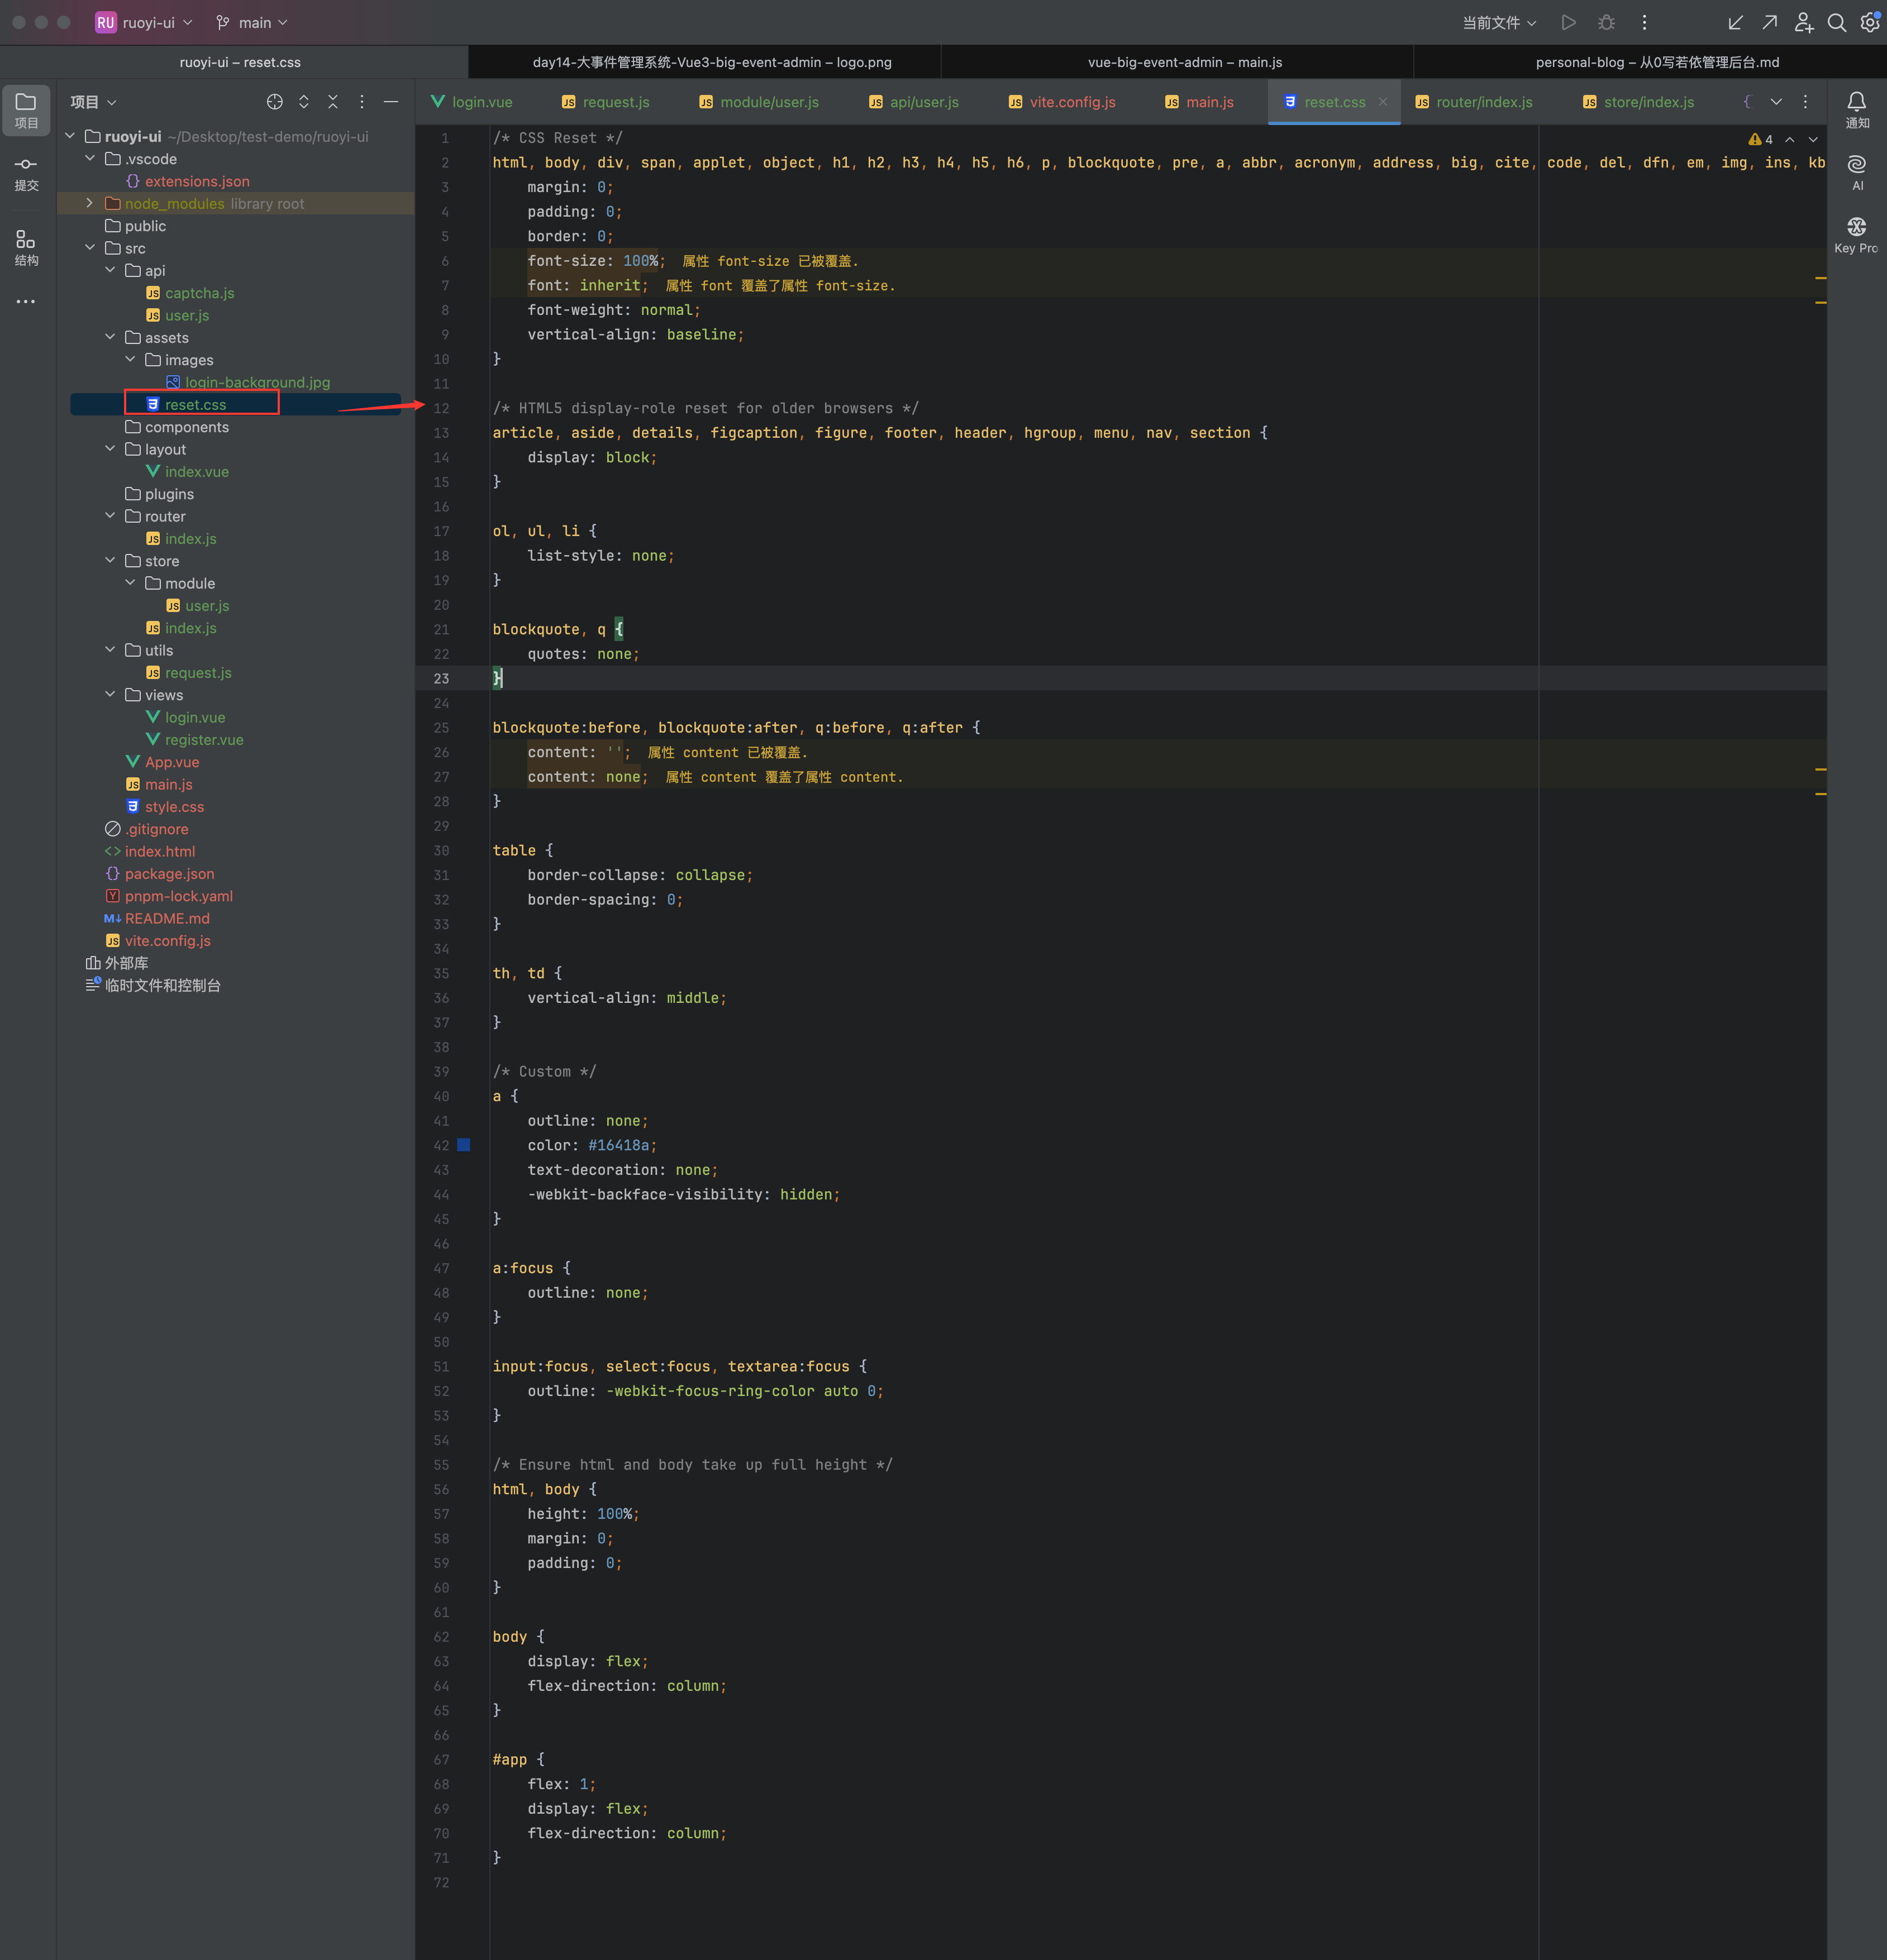
Task: Open the 项目 view mode dropdown
Action: (x=93, y=102)
